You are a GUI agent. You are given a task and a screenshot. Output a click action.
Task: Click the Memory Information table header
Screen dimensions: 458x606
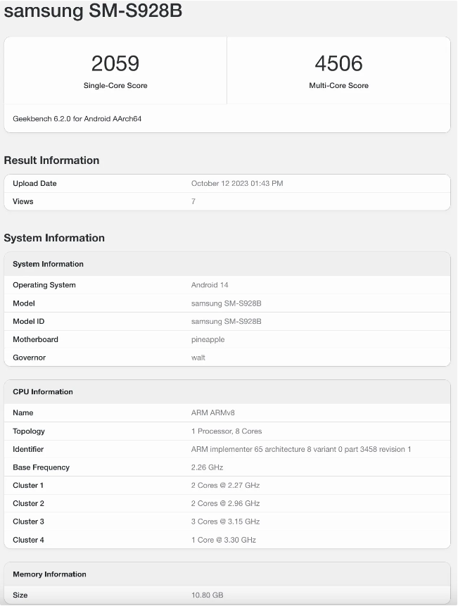(x=49, y=574)
